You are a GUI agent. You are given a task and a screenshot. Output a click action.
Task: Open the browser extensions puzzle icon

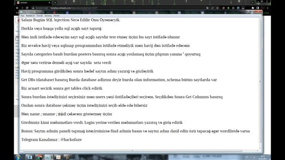tap(252, 8)
